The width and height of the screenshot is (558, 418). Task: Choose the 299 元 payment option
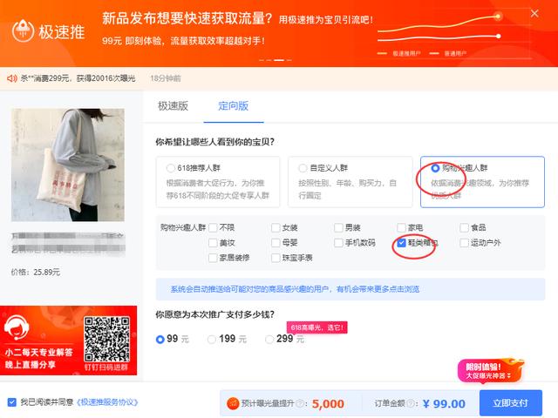(268, 339)
